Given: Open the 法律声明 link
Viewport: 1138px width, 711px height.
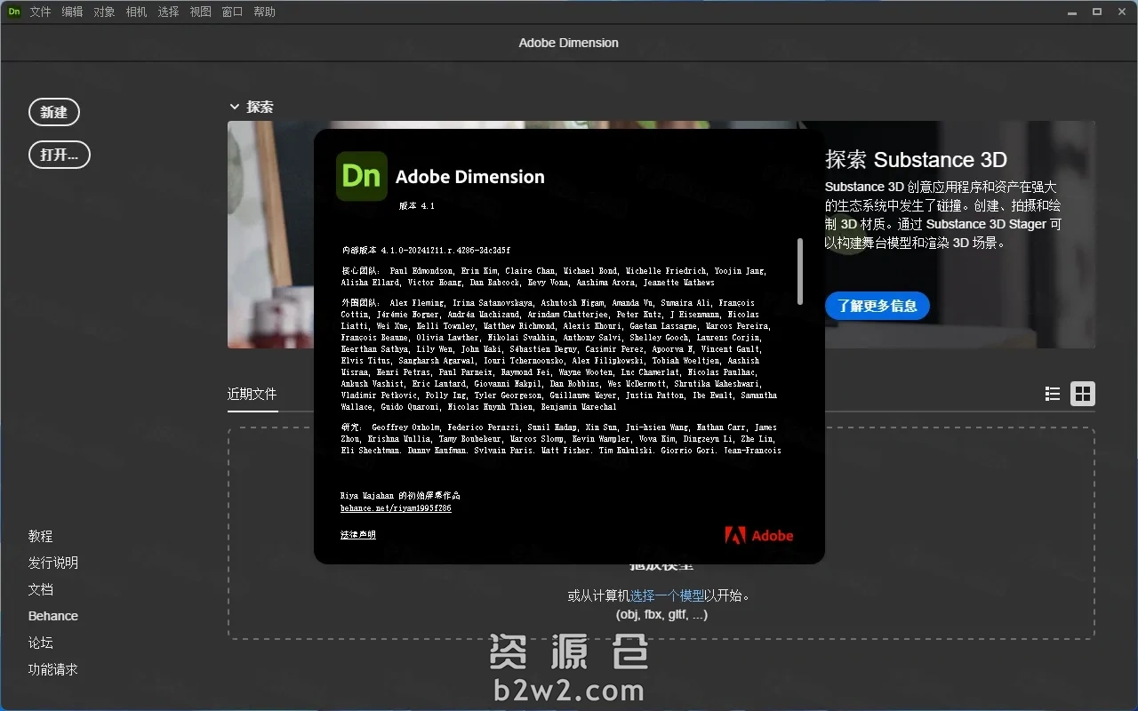Looking at the screenshot, I should coord(358,535).
